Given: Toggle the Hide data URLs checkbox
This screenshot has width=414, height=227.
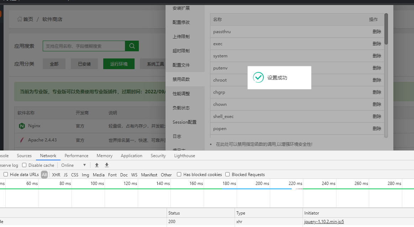Looking at the screenshot, I should coord(6,174).
